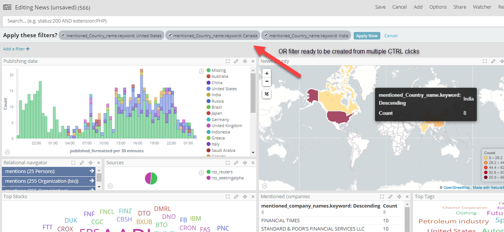The image size is (504, 232).
Task: Remove the Relational navigator panel
Action: click(99, 163)
